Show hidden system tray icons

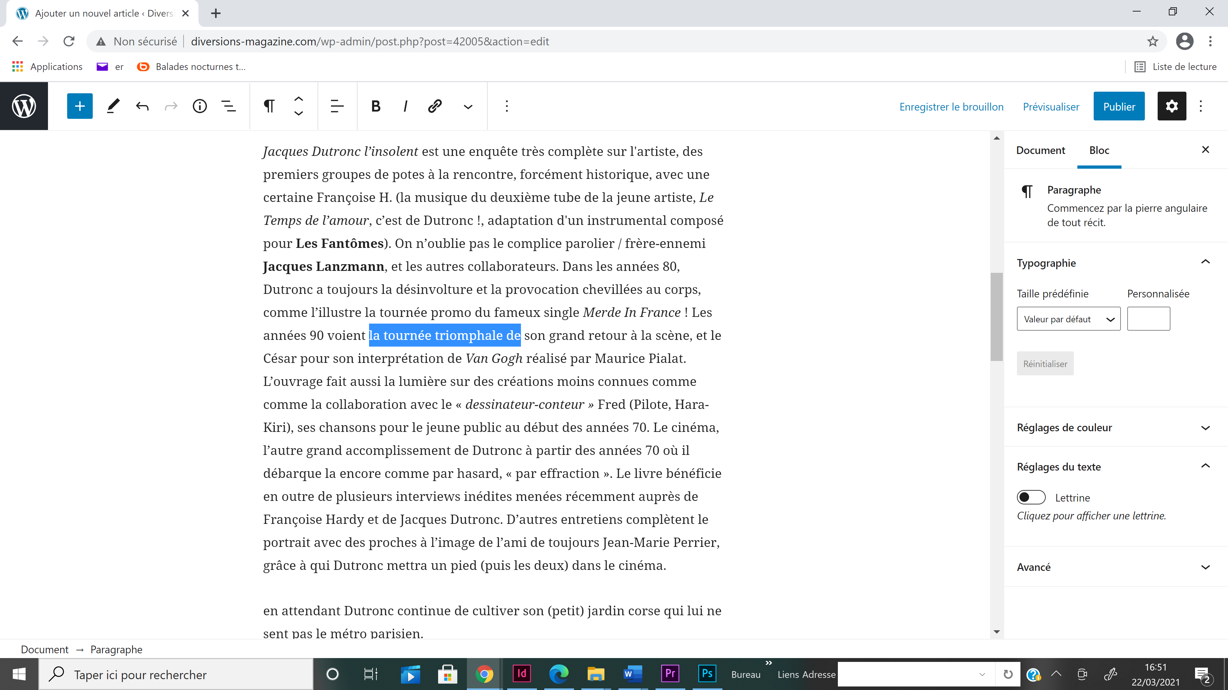(x=1056, y=674)
